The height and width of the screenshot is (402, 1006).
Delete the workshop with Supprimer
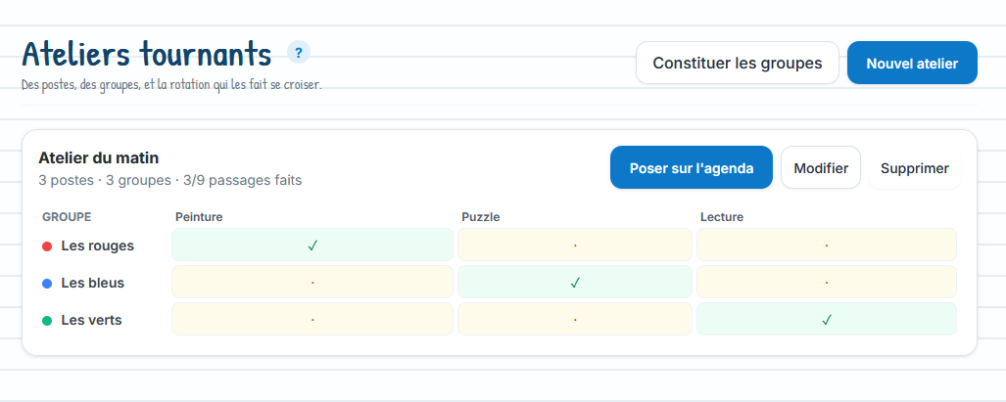coord(914,167)
